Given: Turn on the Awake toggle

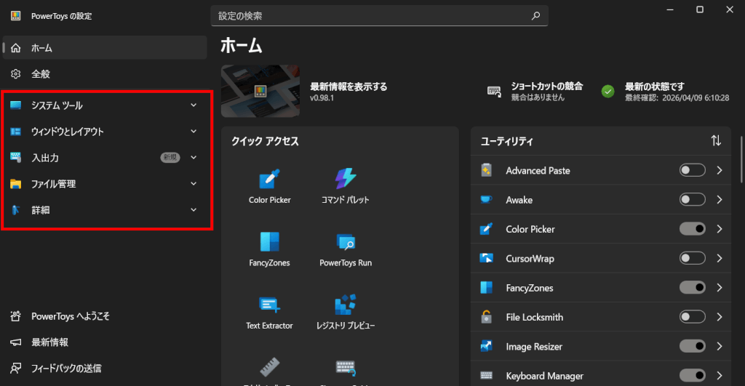Looking at the screenshot, I should (692, 200).
